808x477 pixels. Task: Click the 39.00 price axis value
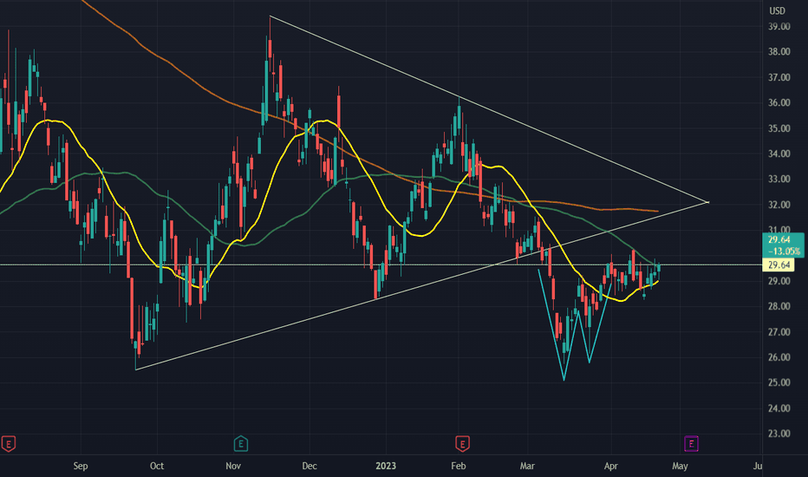pyautogui.click(x=779, y=26)
